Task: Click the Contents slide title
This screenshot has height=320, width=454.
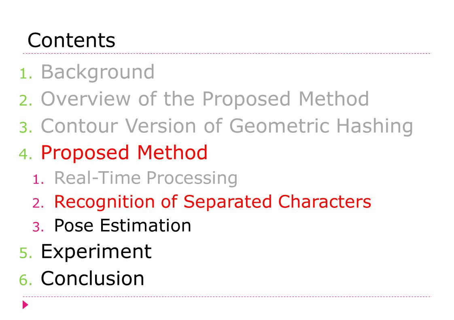Action: tap(71, 40)
